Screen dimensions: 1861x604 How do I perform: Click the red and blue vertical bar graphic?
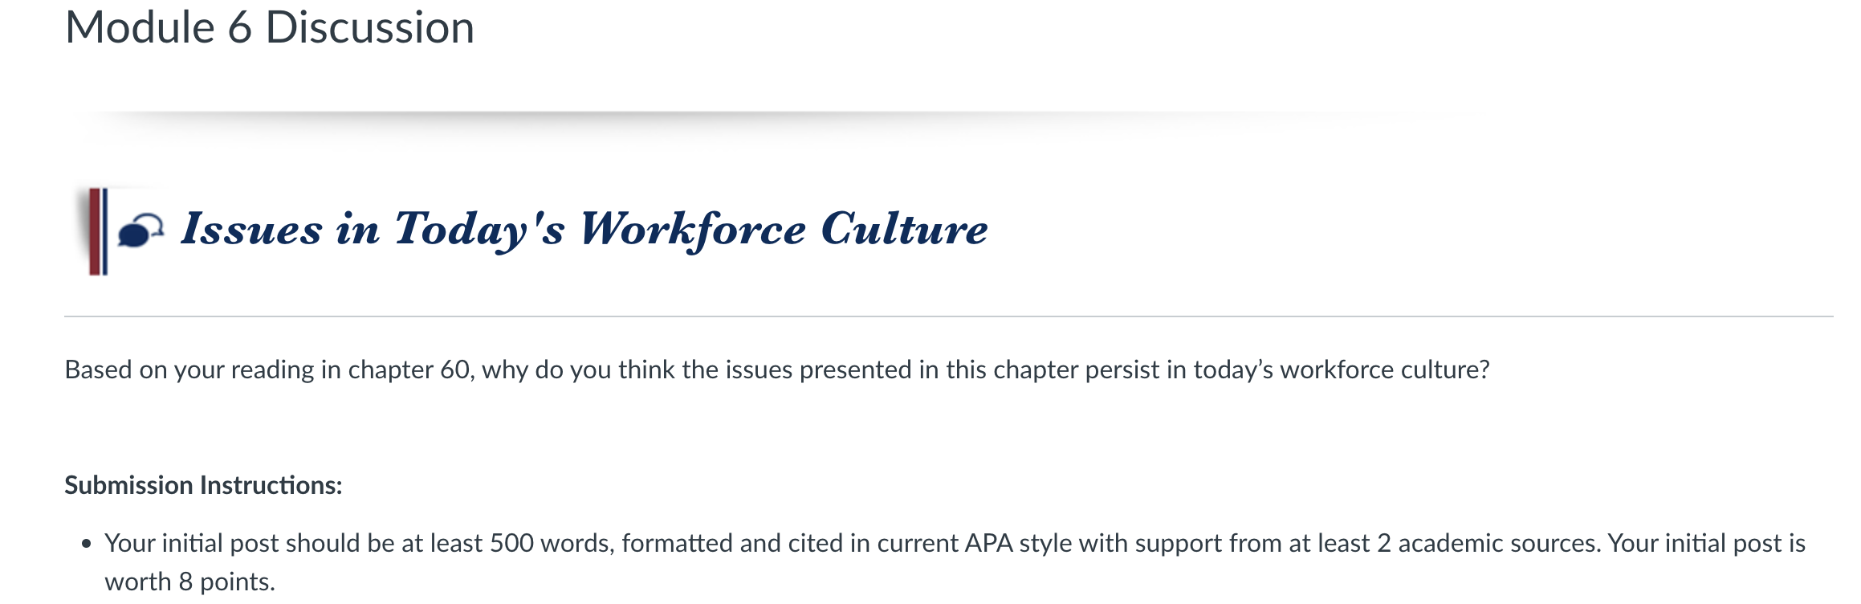[x=98, y=231]
